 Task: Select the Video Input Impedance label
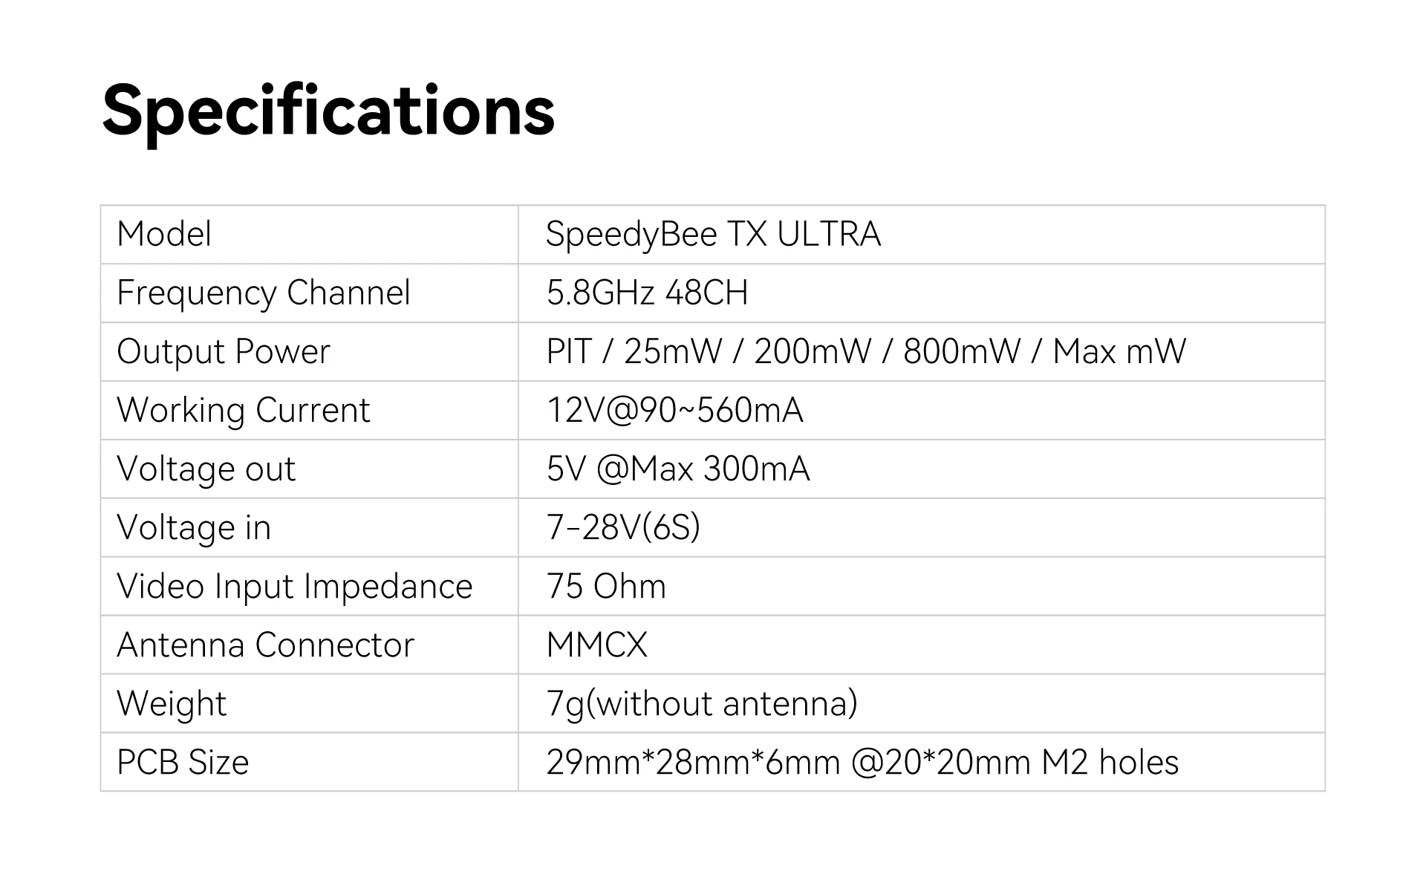[295, 586]
